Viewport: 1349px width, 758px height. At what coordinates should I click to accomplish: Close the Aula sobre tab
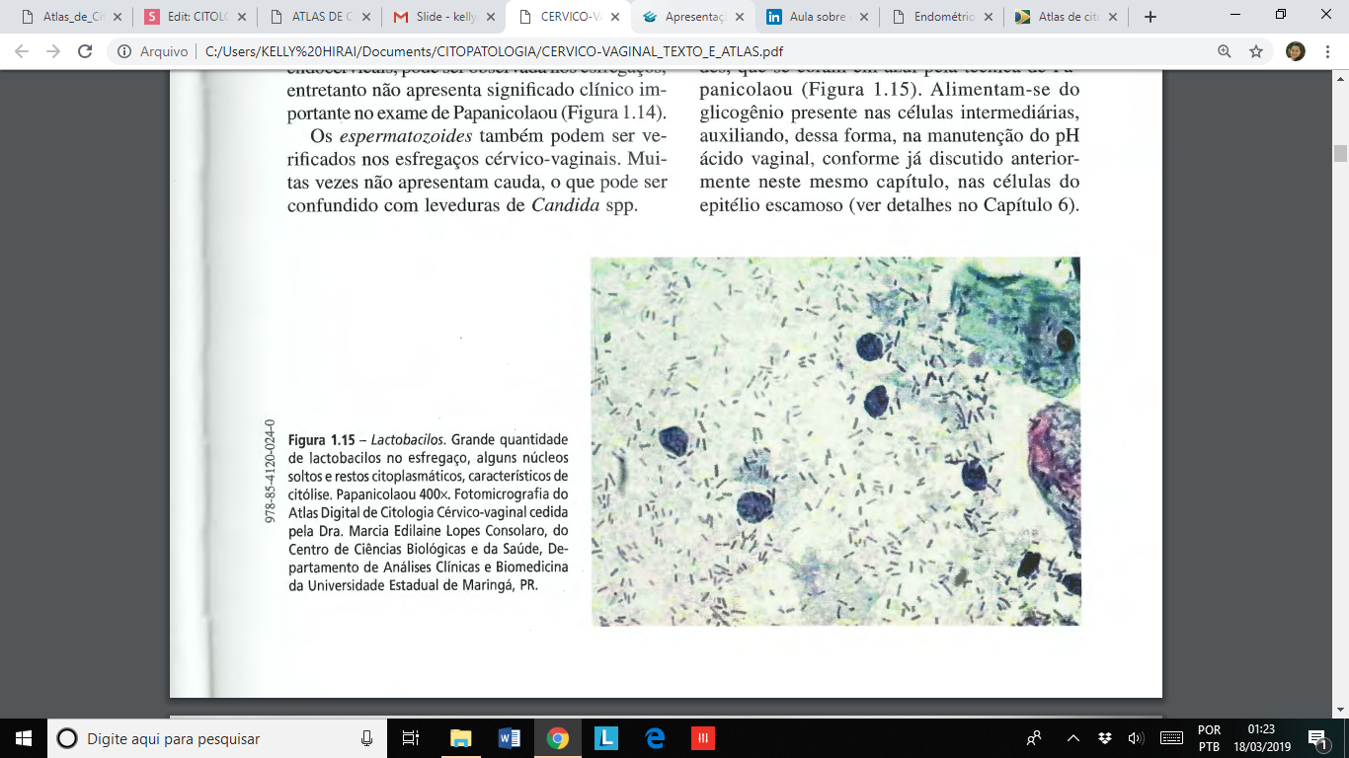click(x=863, y=17)
